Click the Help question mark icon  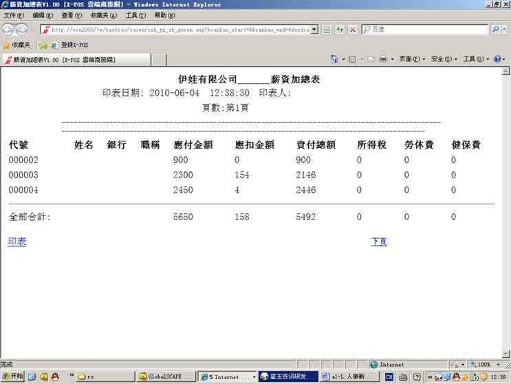497,59
